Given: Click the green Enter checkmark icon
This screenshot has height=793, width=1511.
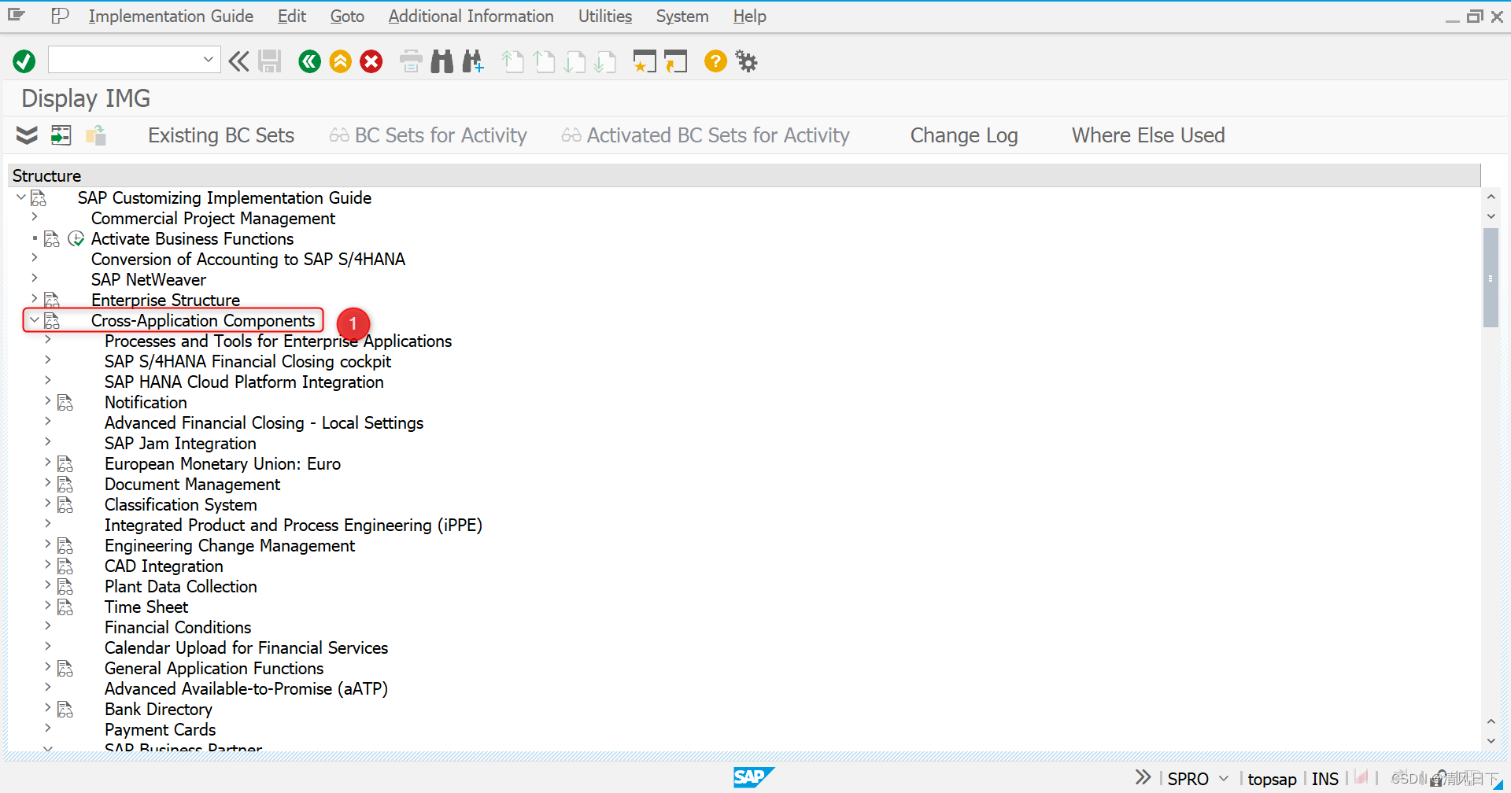Looking at the screenshot, I should (x=24, y=61).
